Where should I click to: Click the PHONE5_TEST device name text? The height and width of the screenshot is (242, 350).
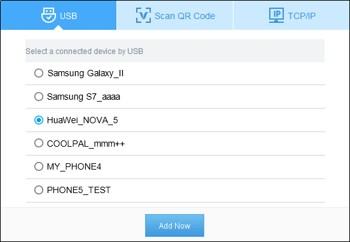pyautogui.click(x=79, y=190)
